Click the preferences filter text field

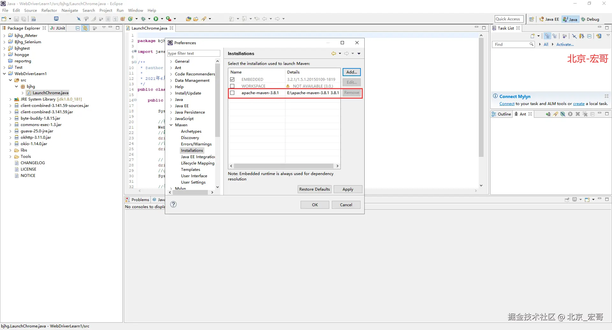pos(194,53)
